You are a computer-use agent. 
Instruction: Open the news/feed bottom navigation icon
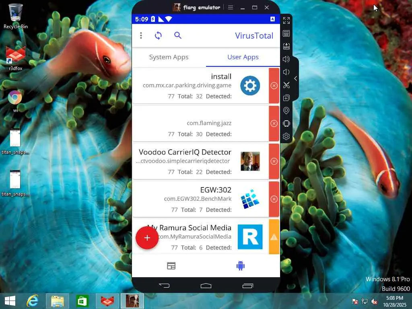point(171,266)
